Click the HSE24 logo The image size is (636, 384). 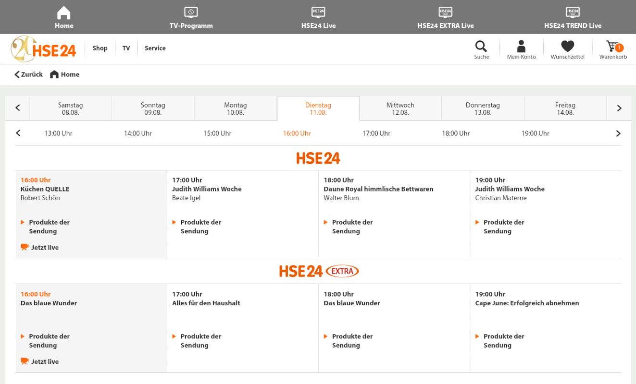43,48
